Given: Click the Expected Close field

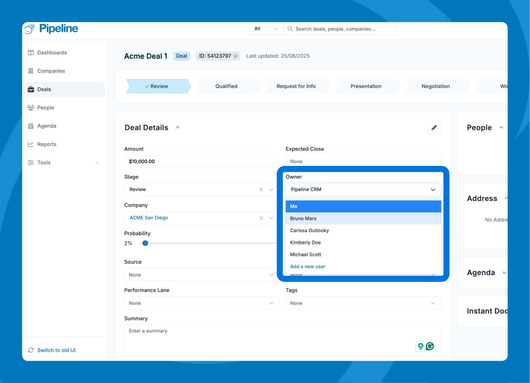Looking at the screenshot, I should pos(363,161).
